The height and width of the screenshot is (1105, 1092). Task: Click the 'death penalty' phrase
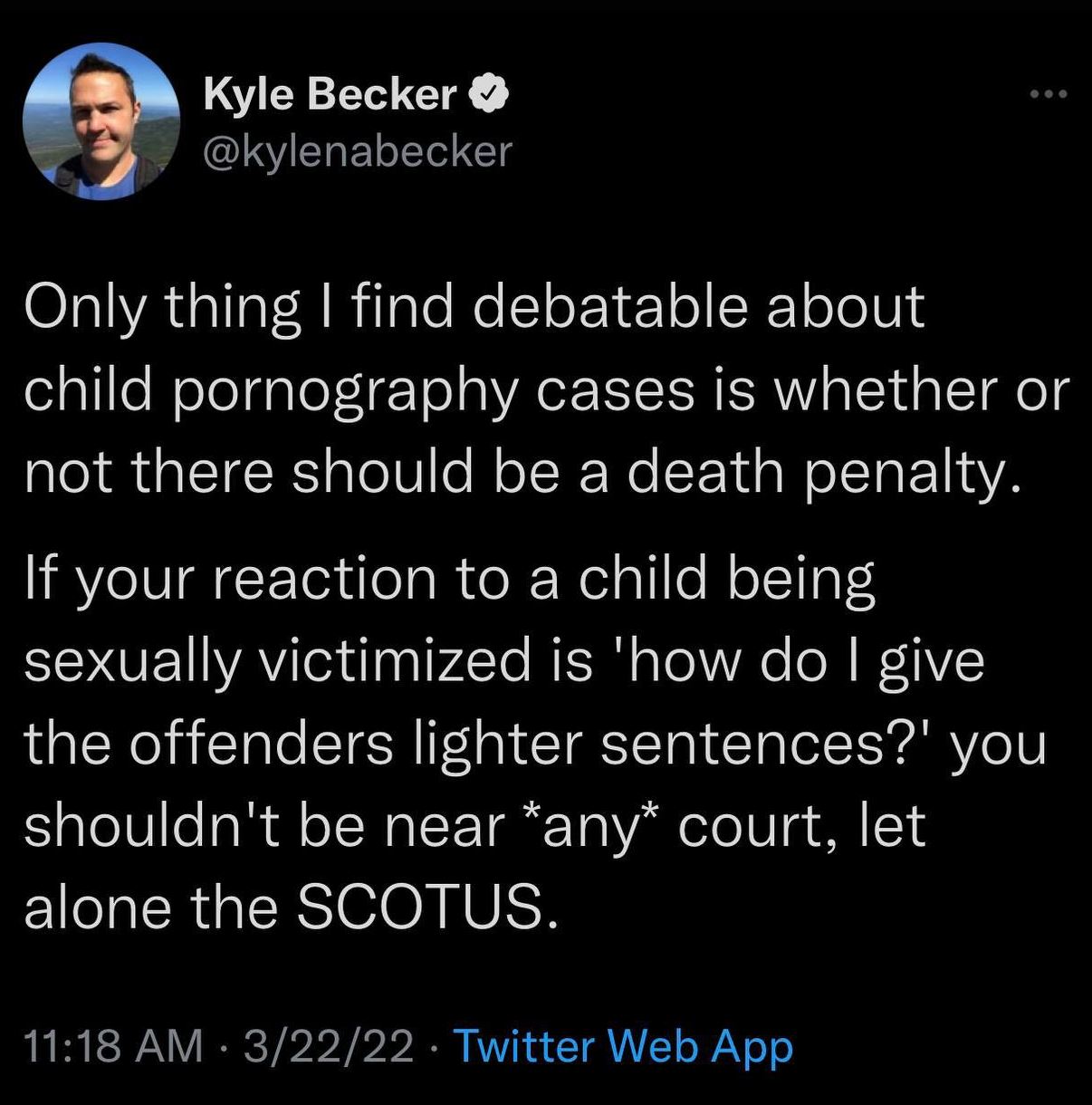[x=818, y=473]
